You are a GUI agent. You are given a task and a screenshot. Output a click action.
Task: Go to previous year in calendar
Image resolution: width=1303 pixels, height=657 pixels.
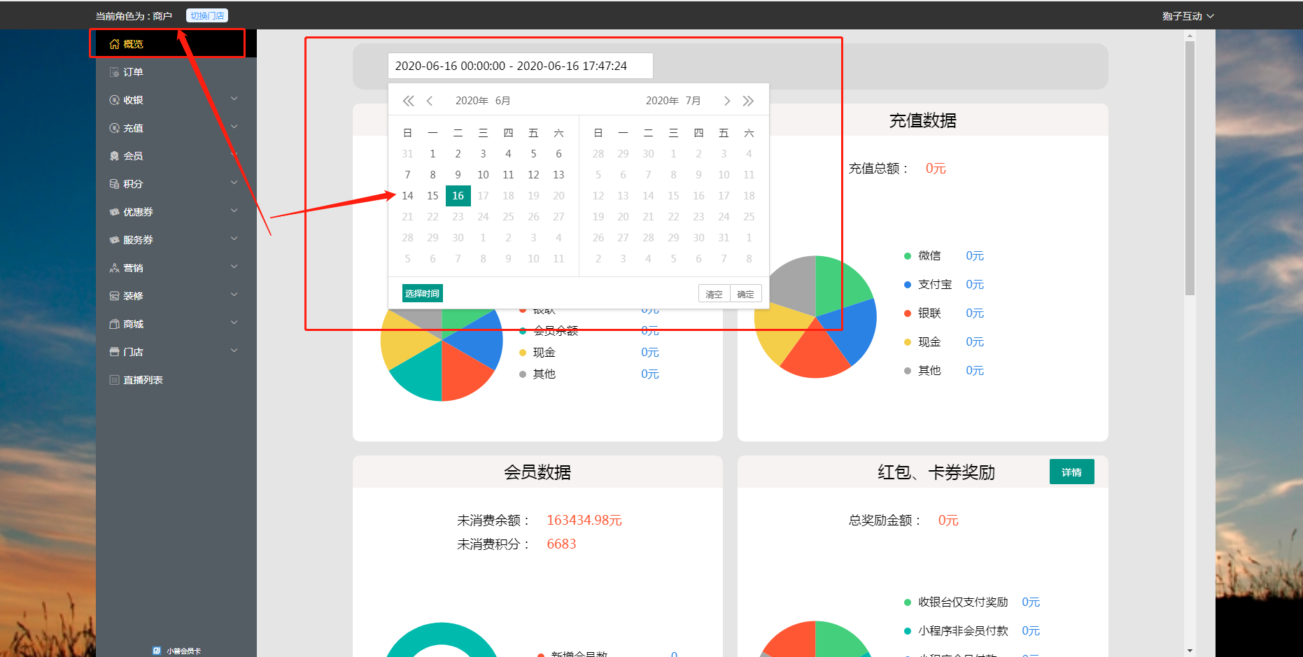(409, 101)
